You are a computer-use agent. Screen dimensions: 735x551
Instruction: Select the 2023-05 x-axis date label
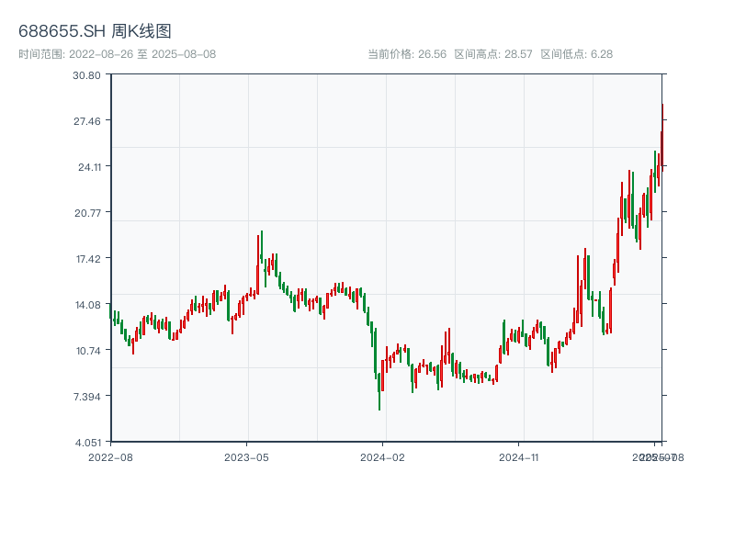click(246, 456)
